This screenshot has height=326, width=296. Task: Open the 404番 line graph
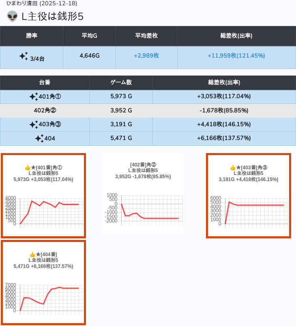[x=49, y=298]
